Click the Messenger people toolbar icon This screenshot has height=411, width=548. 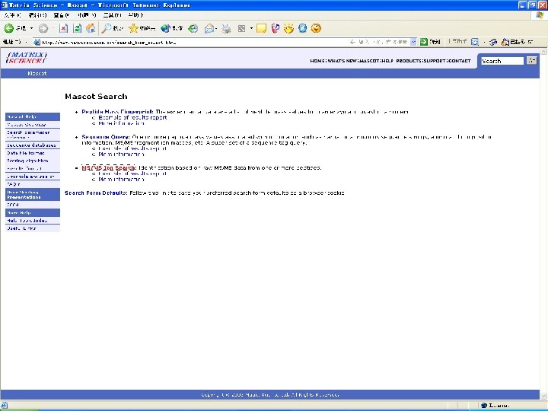pos(276,28)
